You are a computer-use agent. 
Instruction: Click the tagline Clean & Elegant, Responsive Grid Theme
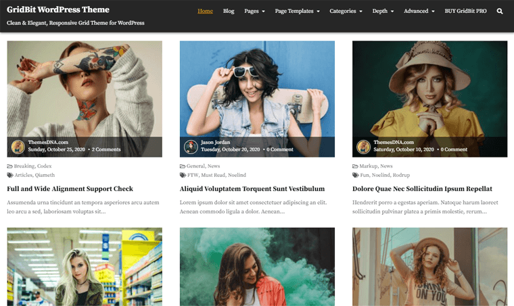[x=76, y=23]
